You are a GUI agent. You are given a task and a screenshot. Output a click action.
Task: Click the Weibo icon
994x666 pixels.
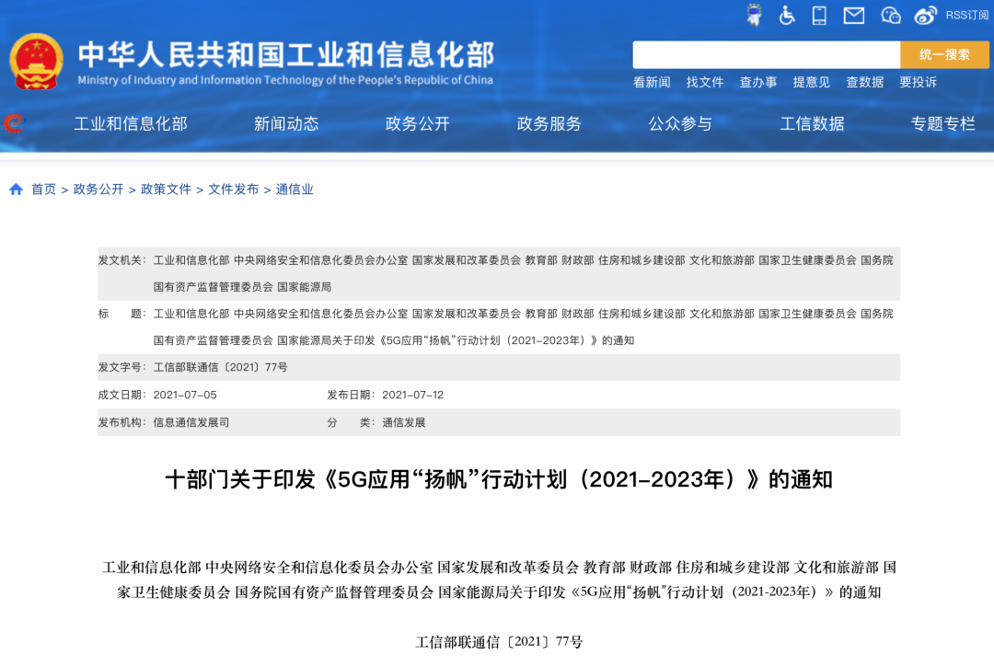[923, 15]
